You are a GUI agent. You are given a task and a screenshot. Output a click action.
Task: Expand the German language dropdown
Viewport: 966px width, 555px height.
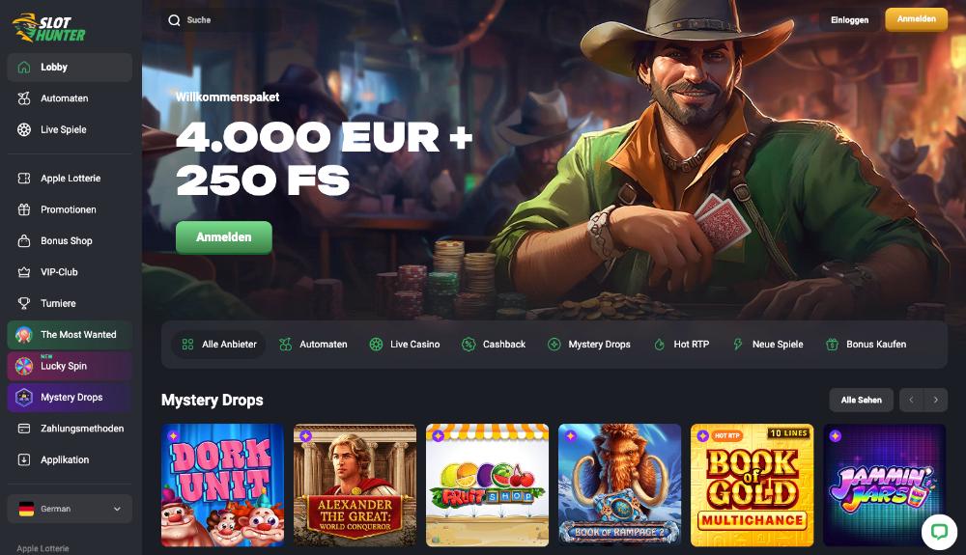71,509
